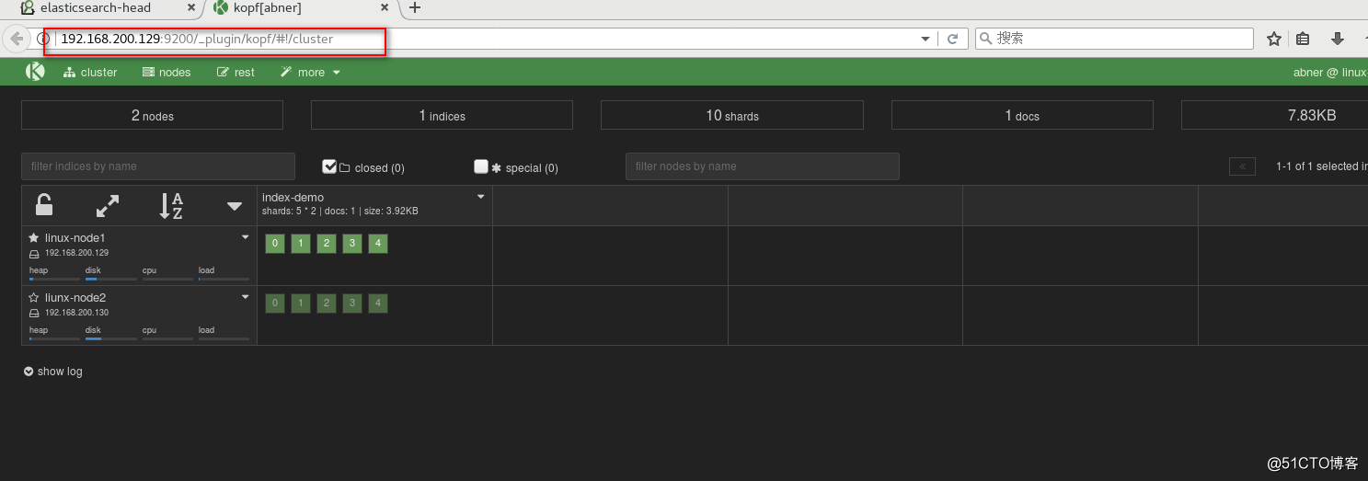
Task: Select shard 2 on linux-node1
Action: tap(327, 244)
